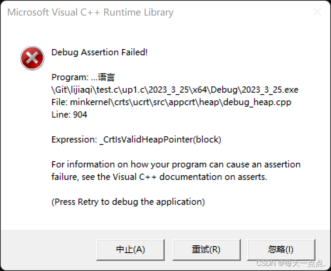Select the _CrtIsValidHeapPointer(block) expression
Image resolution: width=331 pixels, height=271 pixels.
click(160, 140)
